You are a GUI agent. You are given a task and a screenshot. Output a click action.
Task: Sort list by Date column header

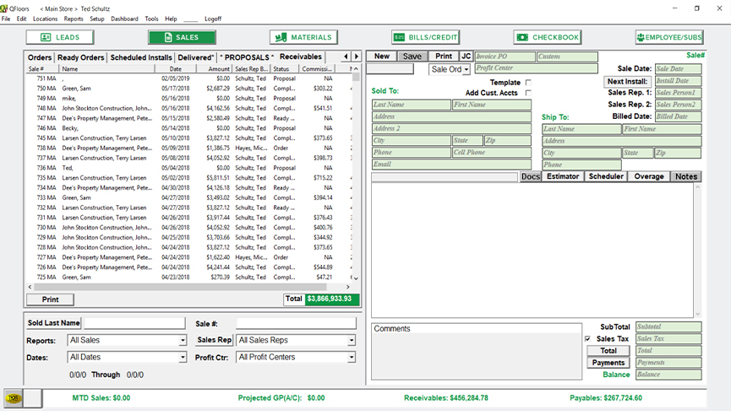coord(175,69)
